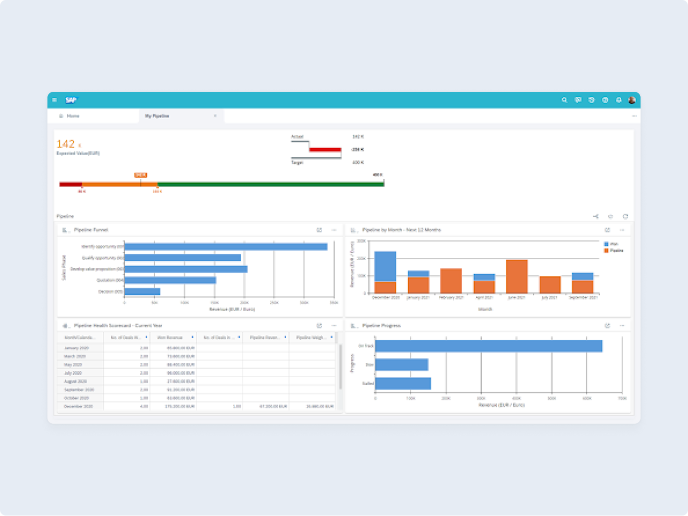688x516 pixels.
Task: Click the SAP logo
Action: coord(71,100)
